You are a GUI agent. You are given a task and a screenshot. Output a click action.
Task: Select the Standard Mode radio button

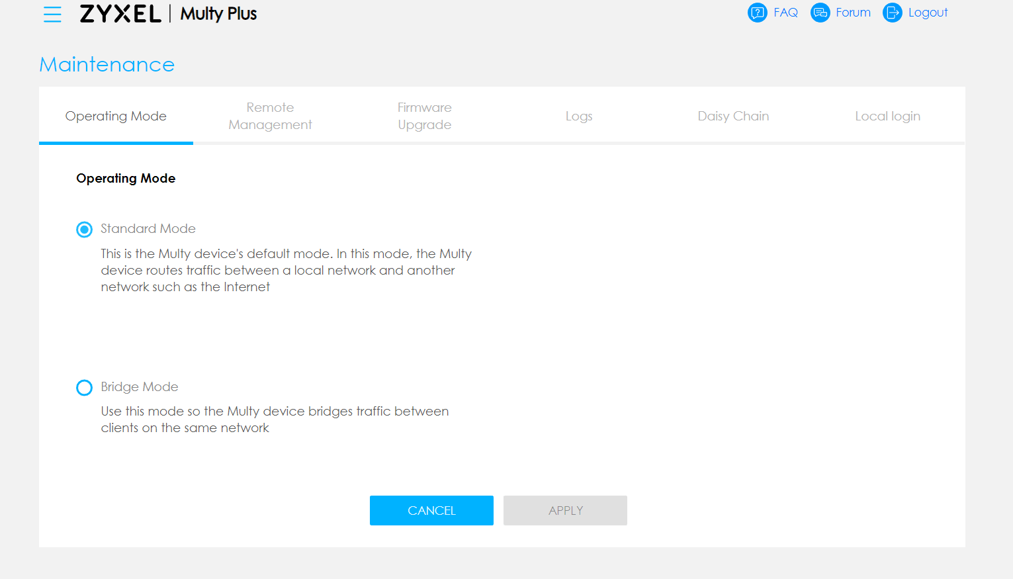84,230
